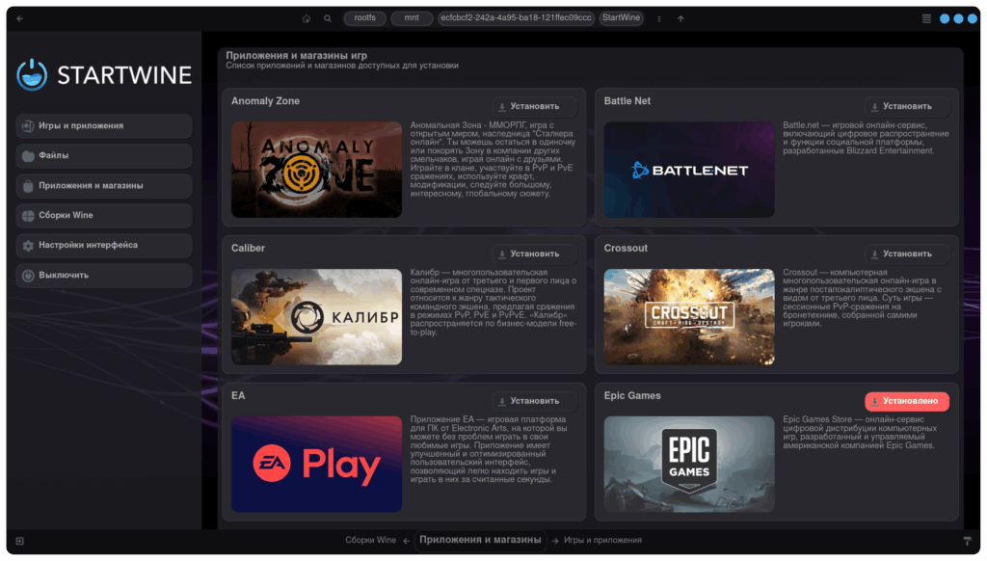Install Anomaly Zone with Установить
Viewport: 987px width, 561px height.
pyautogui.click(x=534, y=106)
